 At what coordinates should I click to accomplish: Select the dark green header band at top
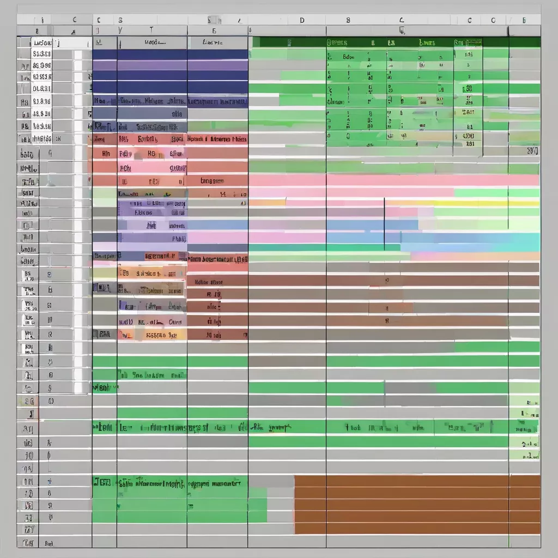coord(392,42)
